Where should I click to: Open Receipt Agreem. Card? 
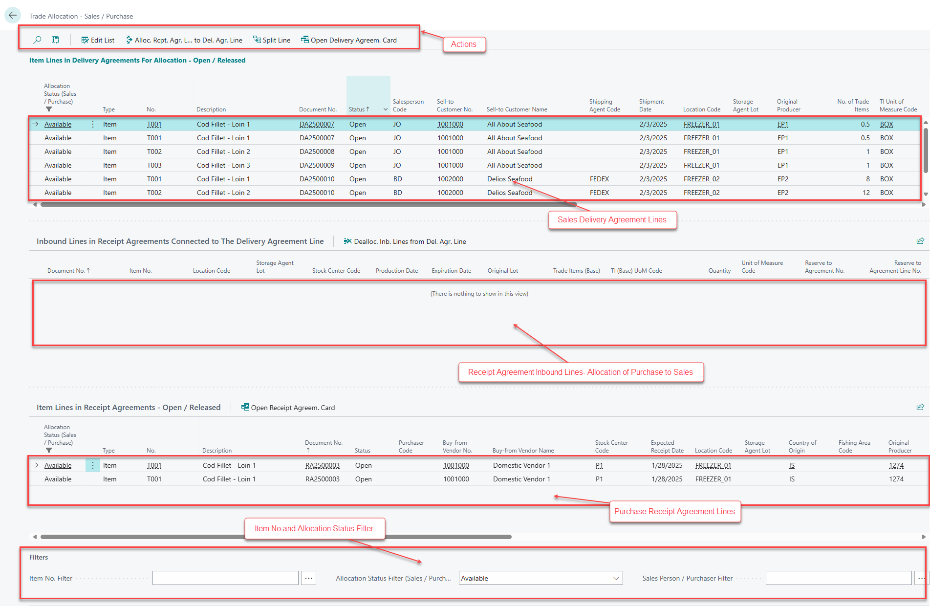click(x=288, y=408)
